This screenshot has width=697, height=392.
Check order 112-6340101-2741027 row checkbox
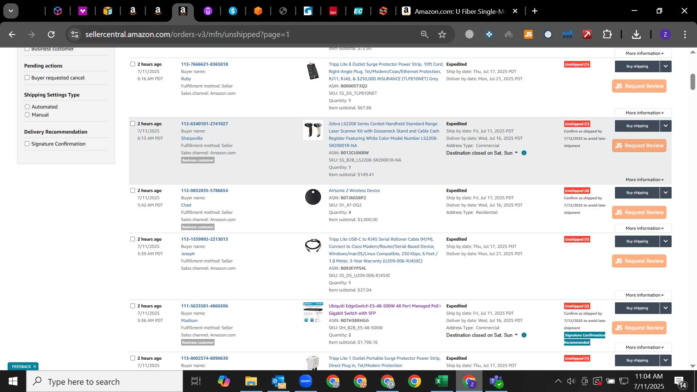(133, 124)
